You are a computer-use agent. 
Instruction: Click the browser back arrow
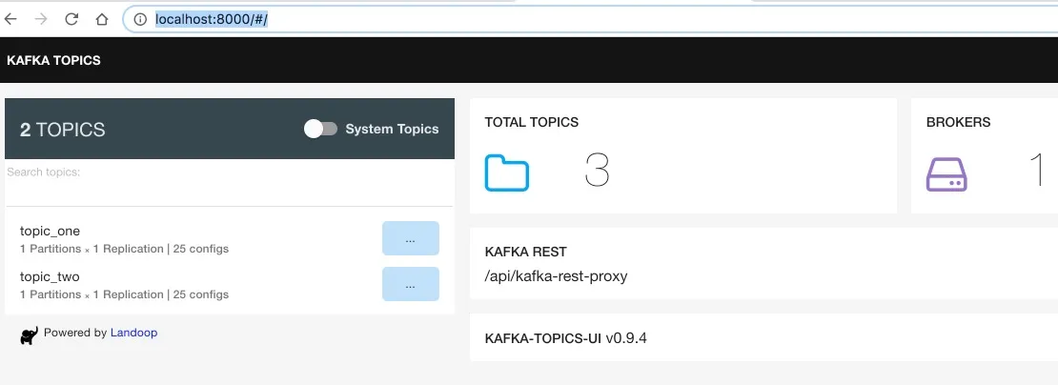(x=11, y=18)
